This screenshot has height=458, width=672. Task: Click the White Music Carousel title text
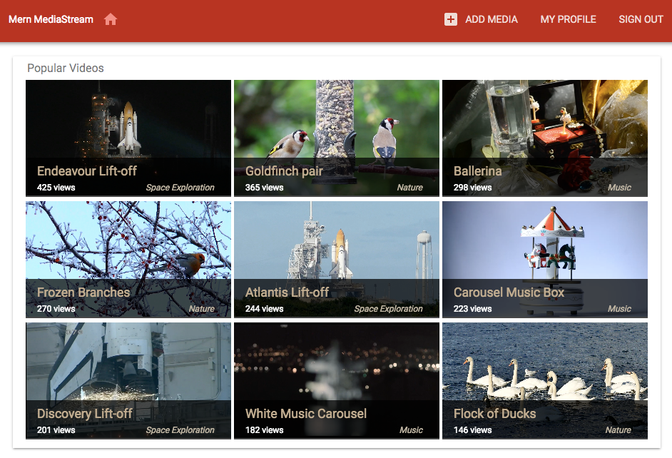306,414
